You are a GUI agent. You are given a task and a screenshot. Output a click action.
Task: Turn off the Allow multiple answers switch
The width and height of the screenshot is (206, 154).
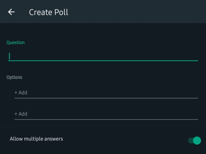[x=194, y=140]
